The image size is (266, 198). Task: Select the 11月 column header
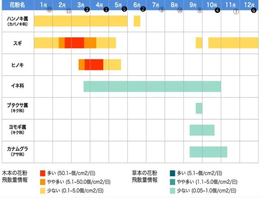point(230,5)
